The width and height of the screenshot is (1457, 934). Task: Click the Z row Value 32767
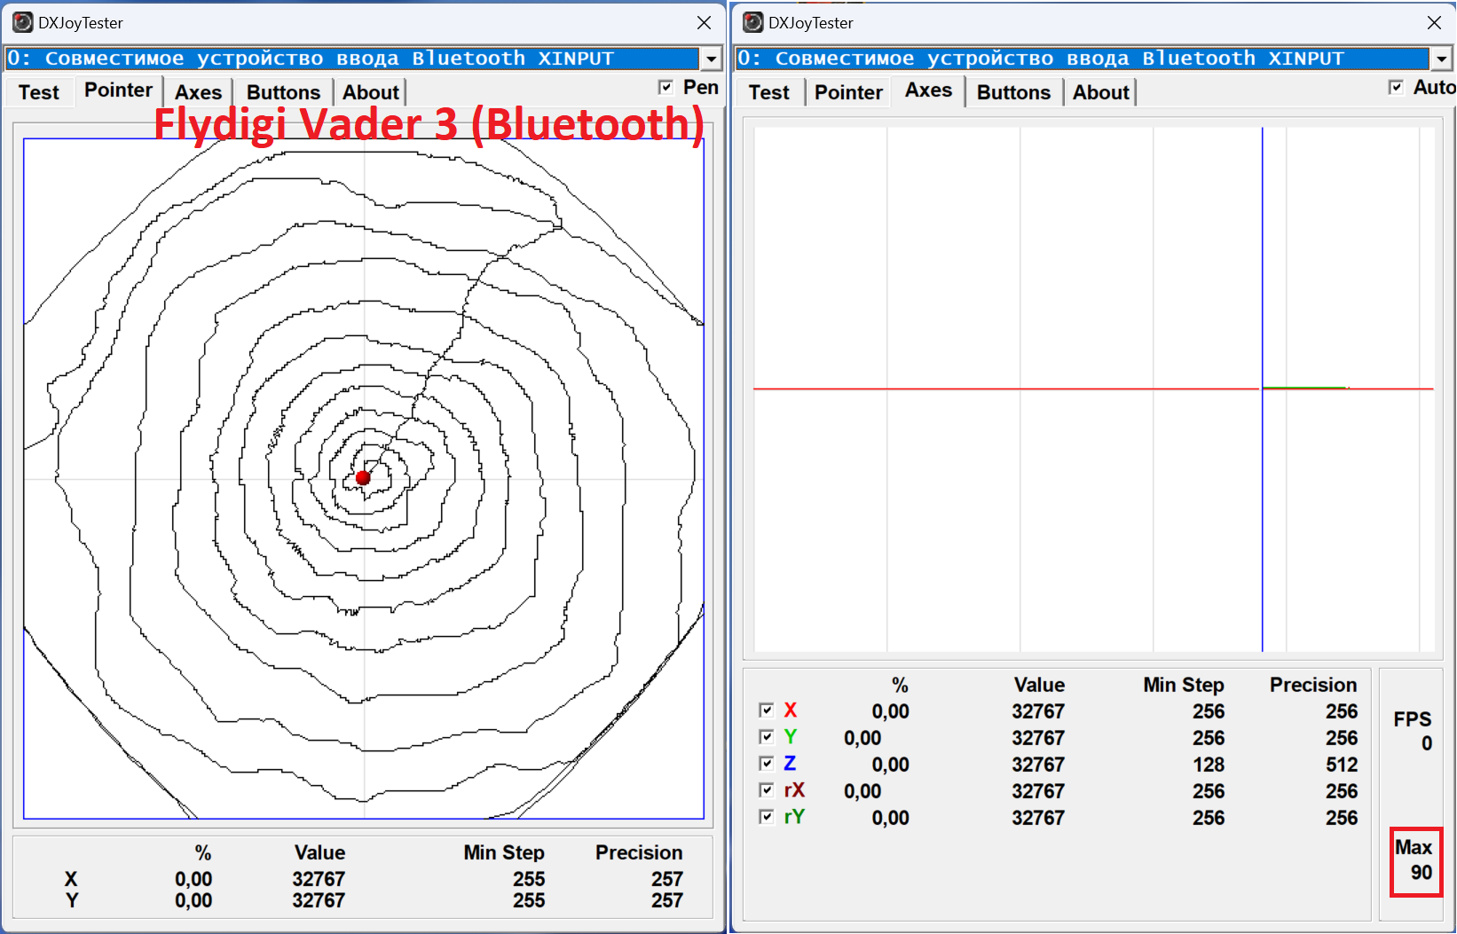tap(1038, 765)
